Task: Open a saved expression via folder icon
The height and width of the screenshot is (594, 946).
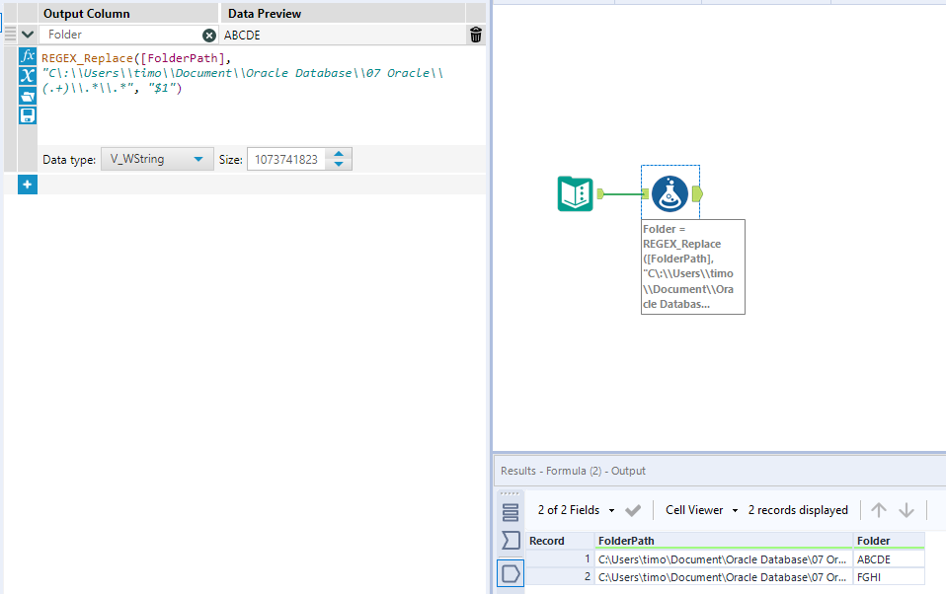Action: coord(28,96)
